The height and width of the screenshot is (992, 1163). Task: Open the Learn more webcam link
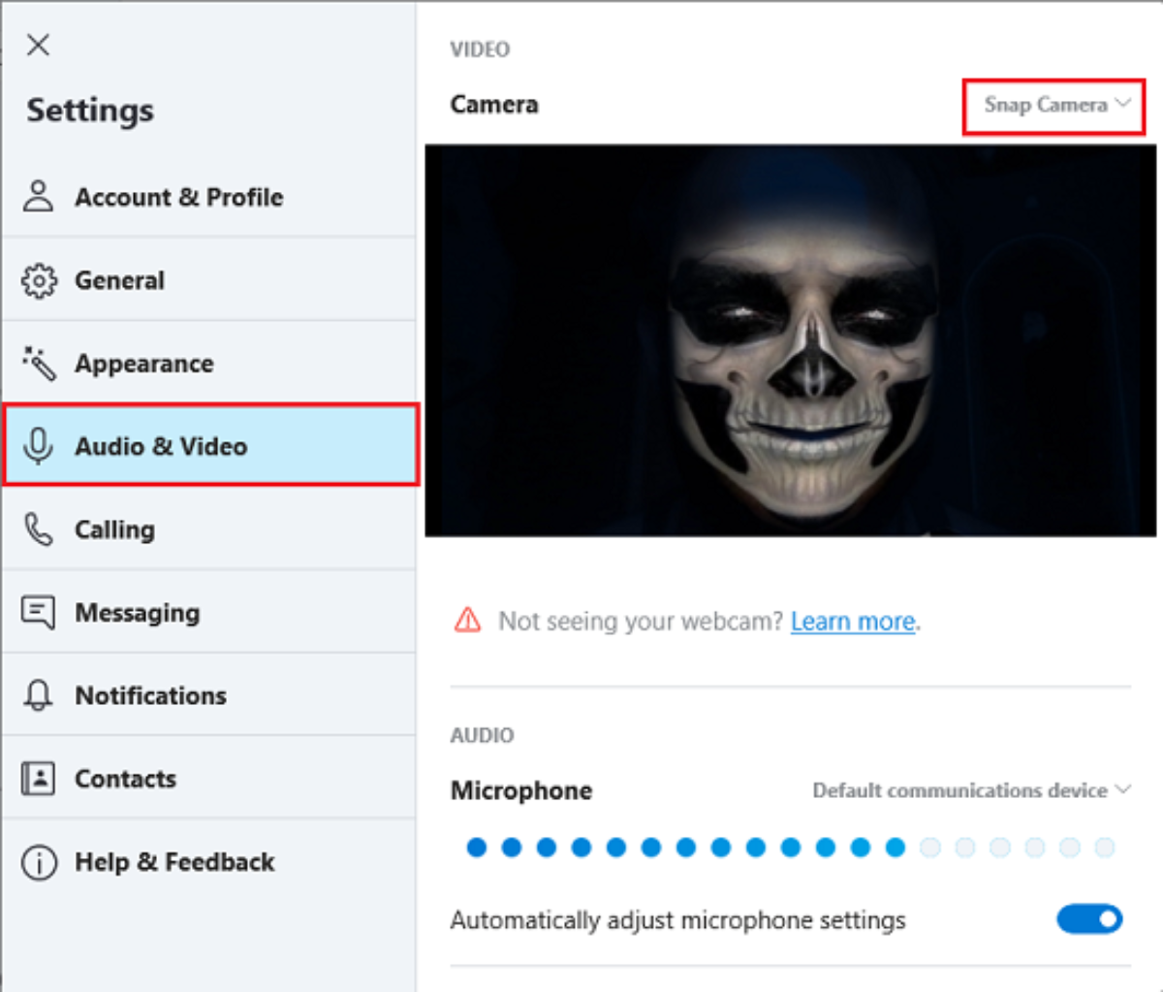coord(852,621)
